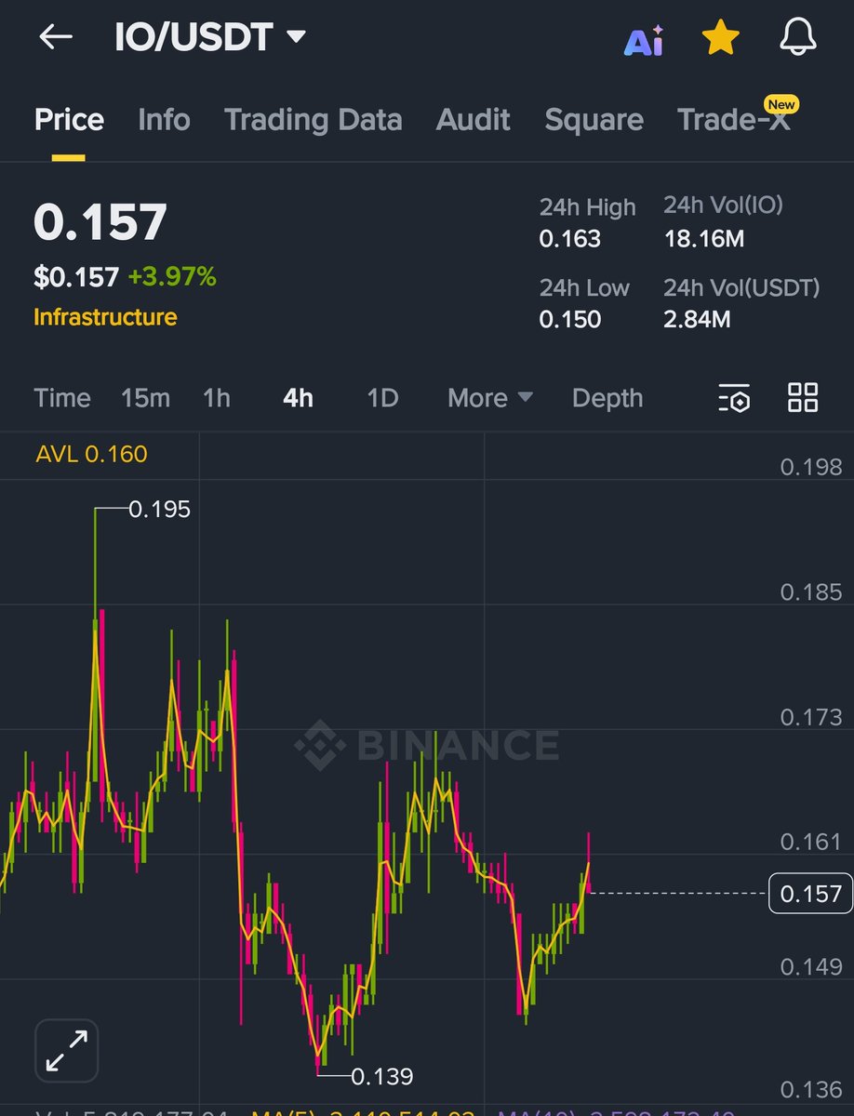Select the 1h chart interval
854x1116 pixels.
pos(217,398)
